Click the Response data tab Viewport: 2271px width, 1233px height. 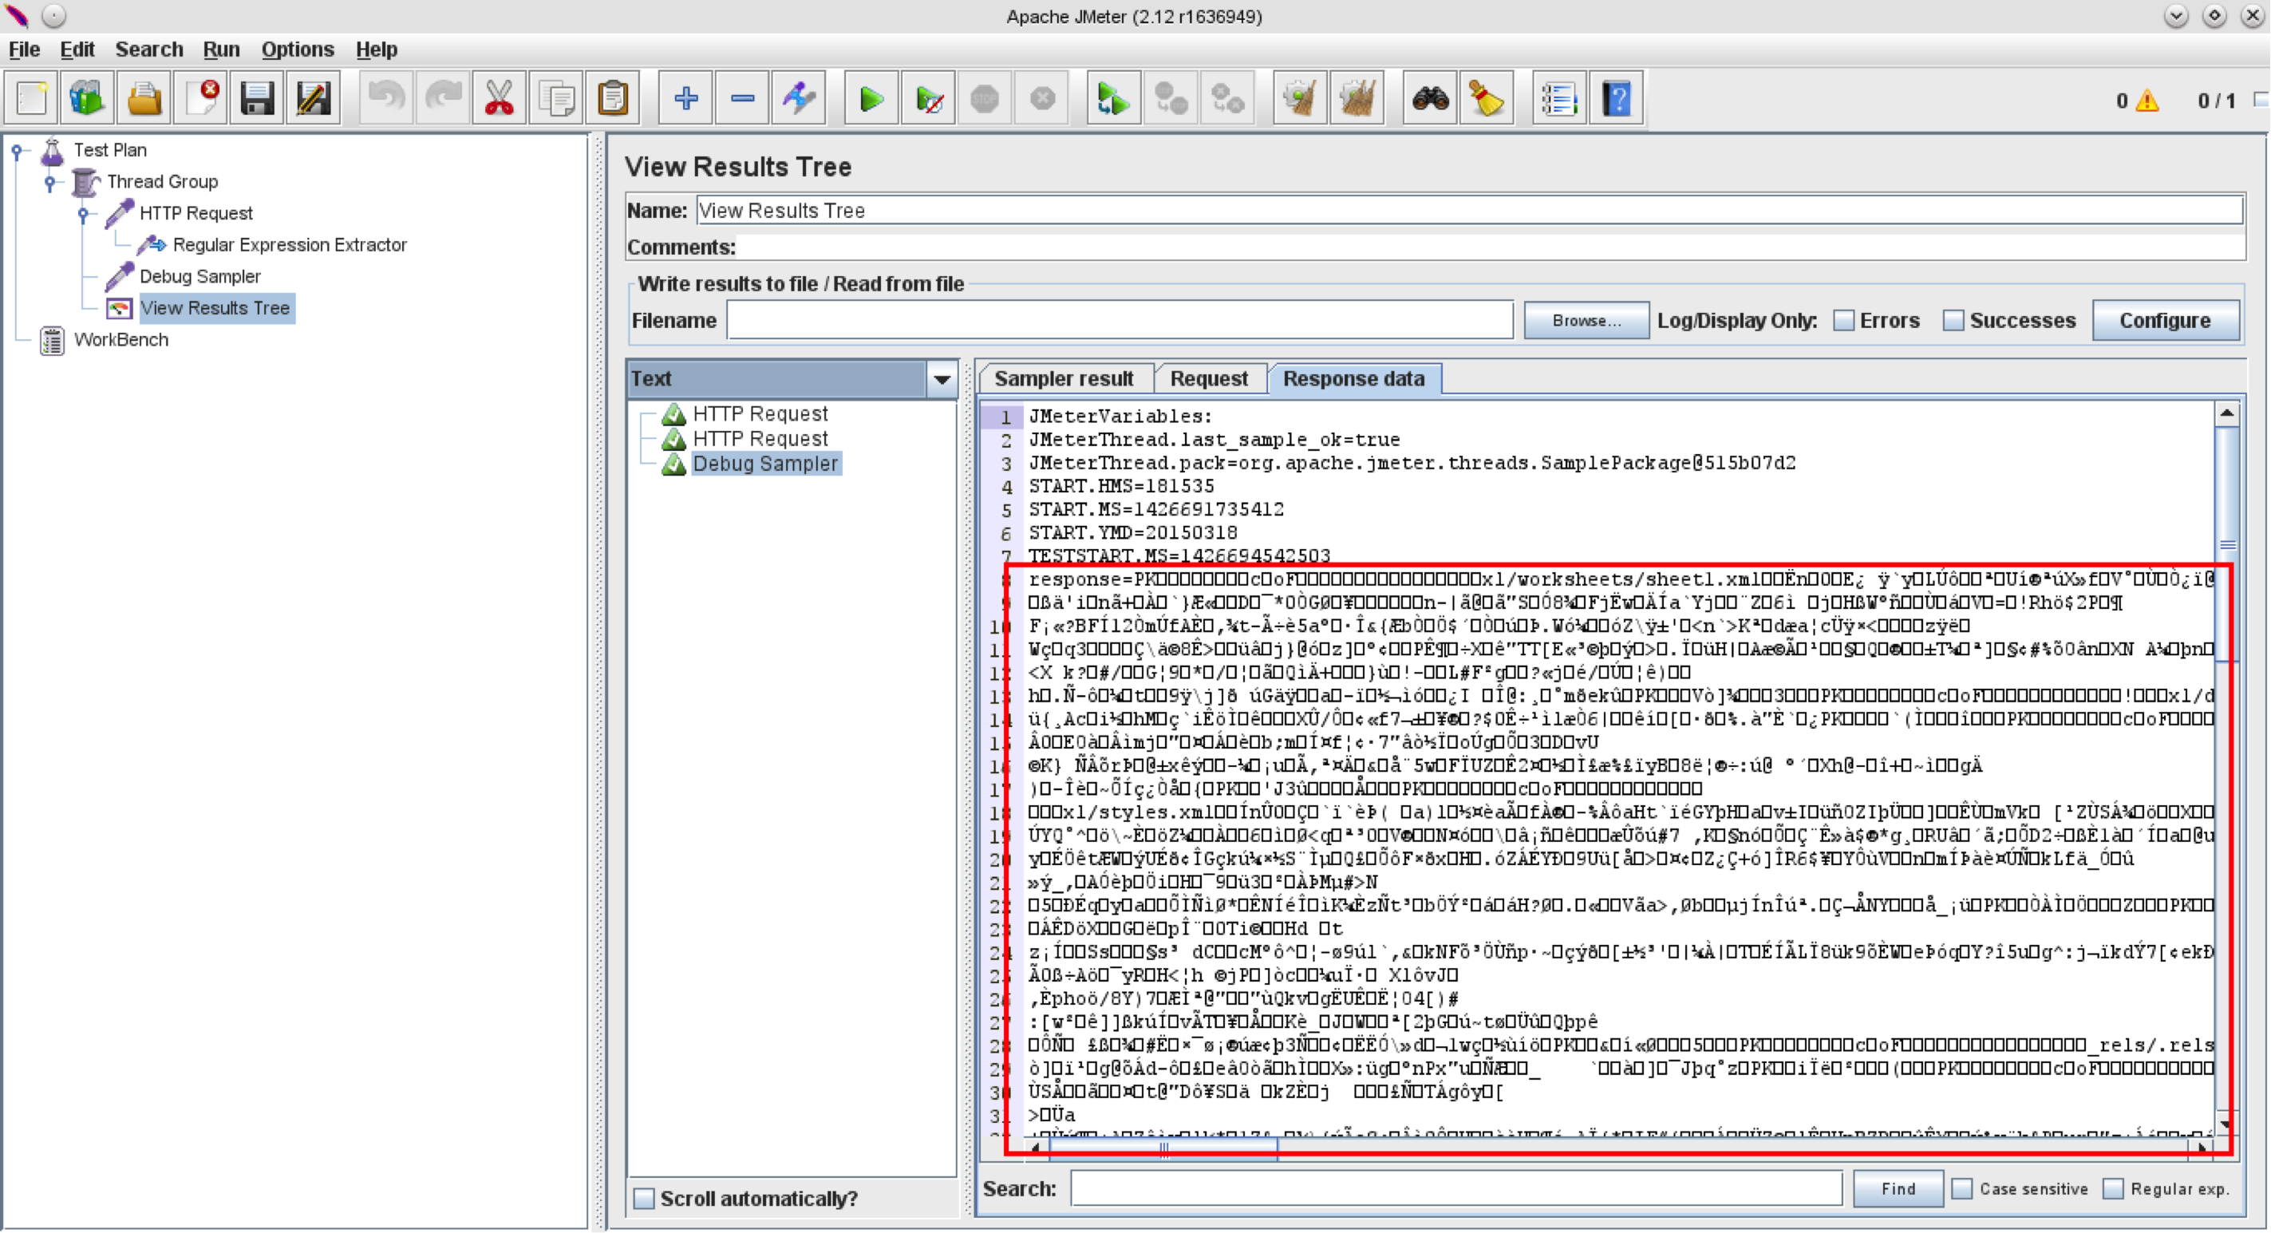coord(1351,378)
